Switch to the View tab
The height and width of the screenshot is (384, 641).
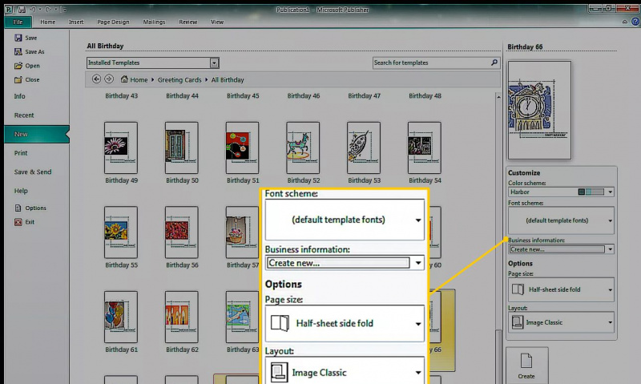click(217, 22)
